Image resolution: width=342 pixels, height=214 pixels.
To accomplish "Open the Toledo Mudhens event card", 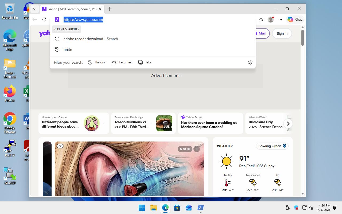I will pos(143,123).
